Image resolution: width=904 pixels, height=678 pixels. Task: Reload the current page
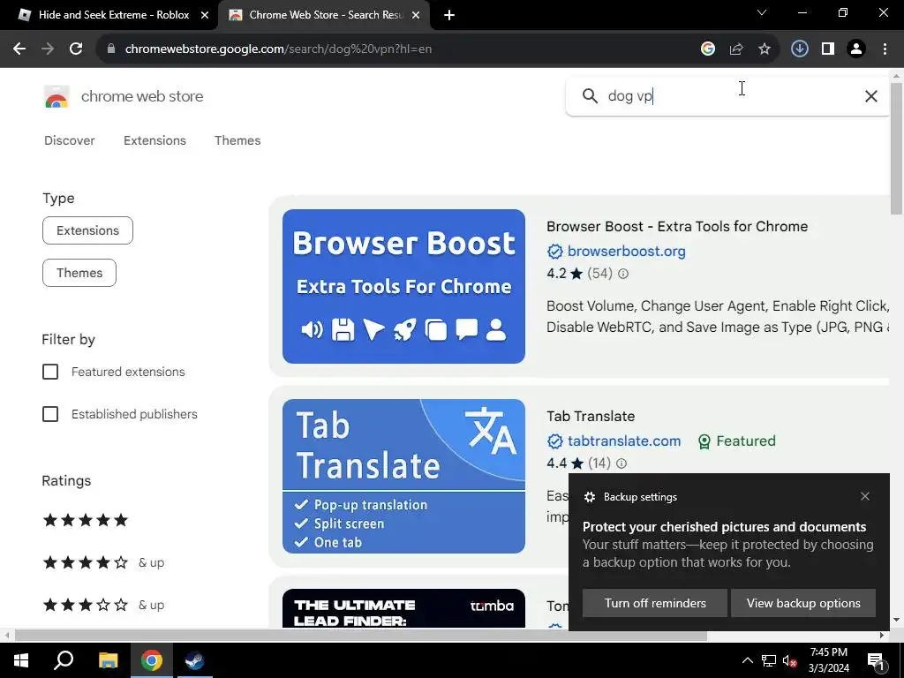pyautogui.click(x=76, y=49)
